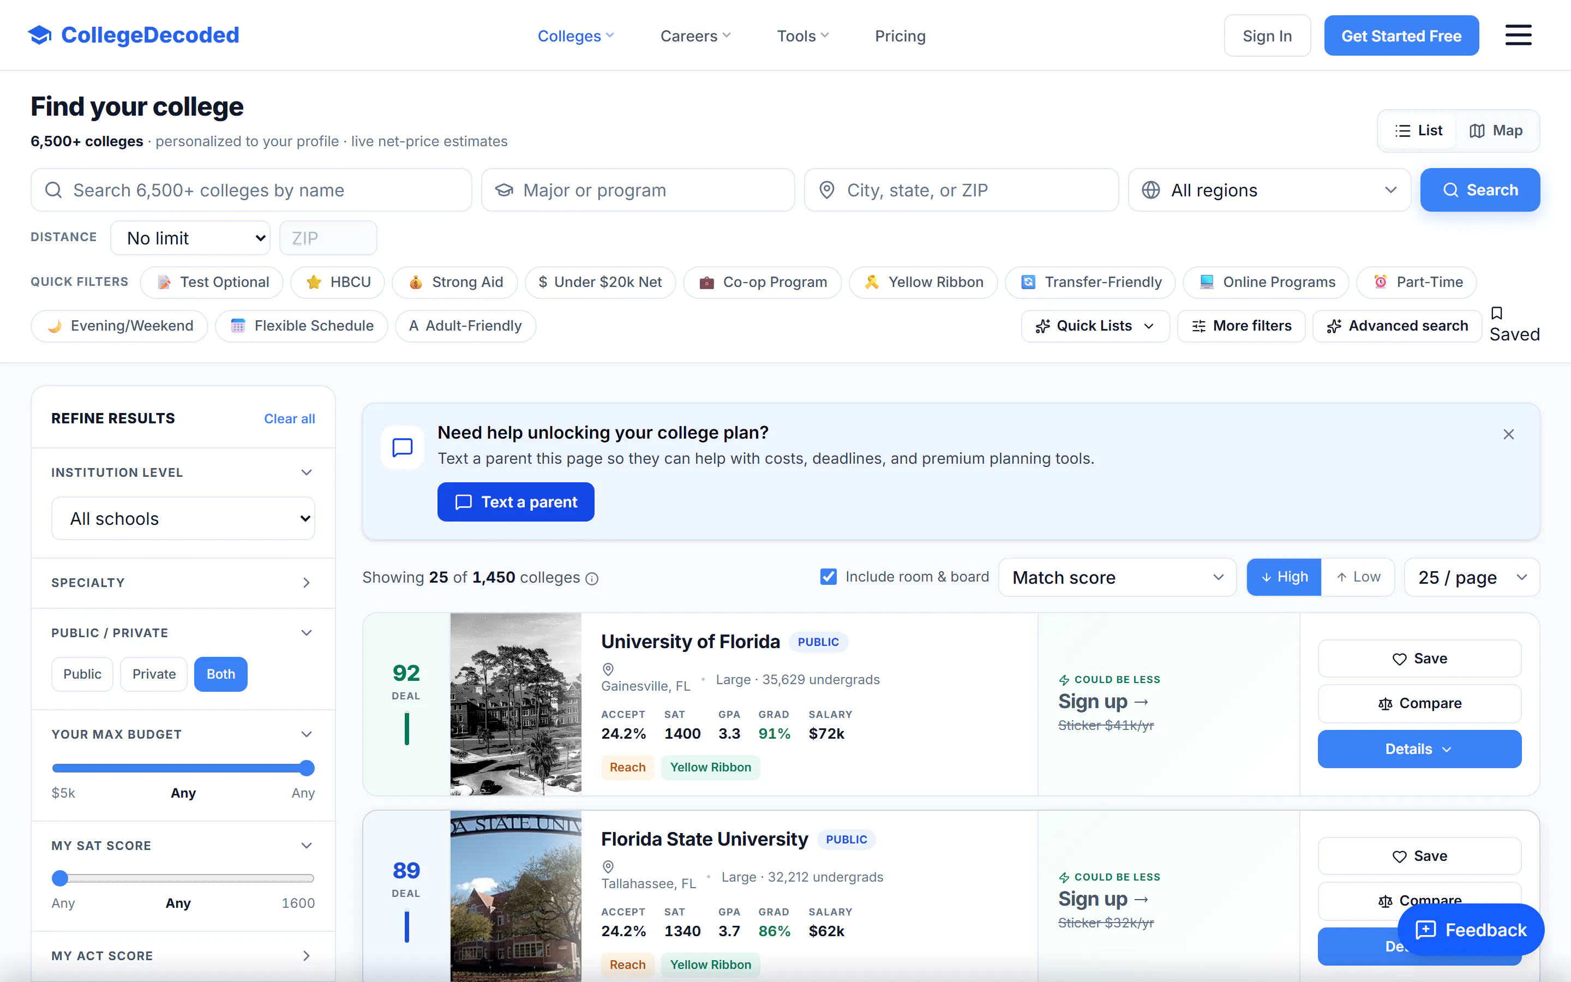Open the Quick Lists dropdown
Screen dimensions: 1571x982
(x=1095, y=326)
